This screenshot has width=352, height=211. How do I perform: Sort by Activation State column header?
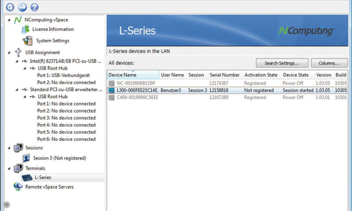point(262,75)
